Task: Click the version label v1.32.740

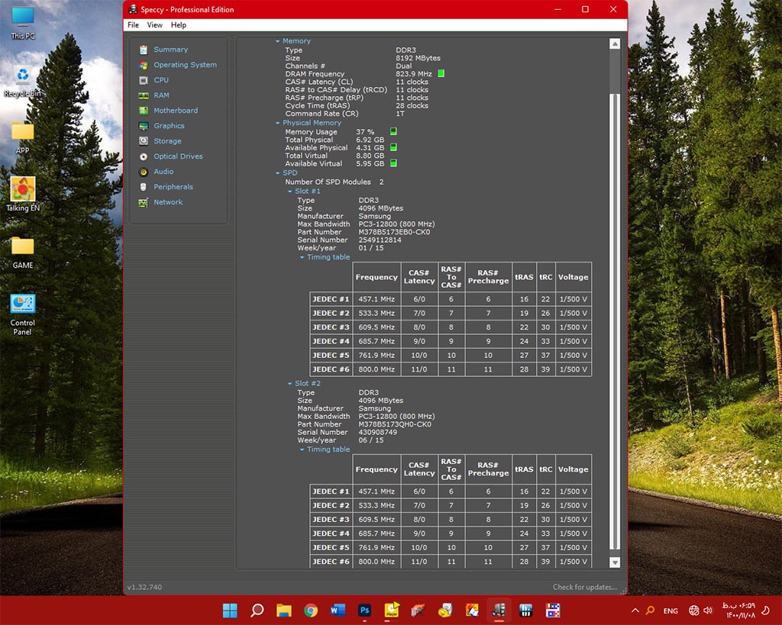Action: pyautogui.click(x=144, y=587)
